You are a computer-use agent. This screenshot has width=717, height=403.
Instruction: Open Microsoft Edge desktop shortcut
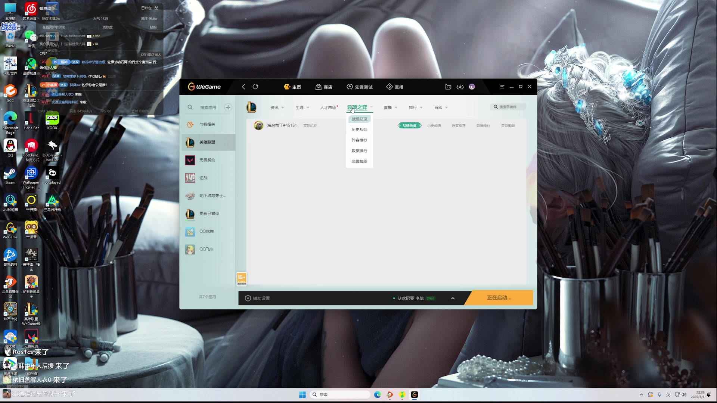click(10, 123)
